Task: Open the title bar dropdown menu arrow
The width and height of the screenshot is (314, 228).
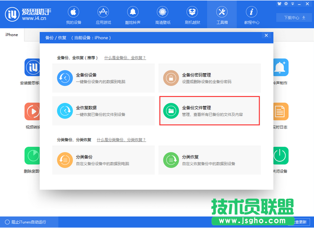Action: click(293, 4)
